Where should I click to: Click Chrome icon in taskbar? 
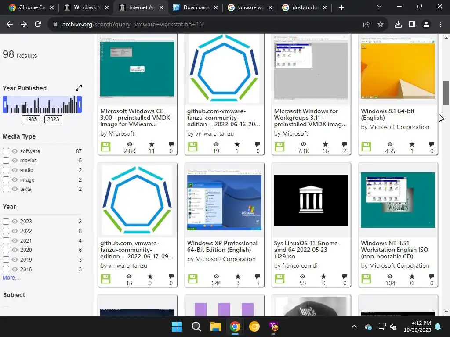coord(235,326)
